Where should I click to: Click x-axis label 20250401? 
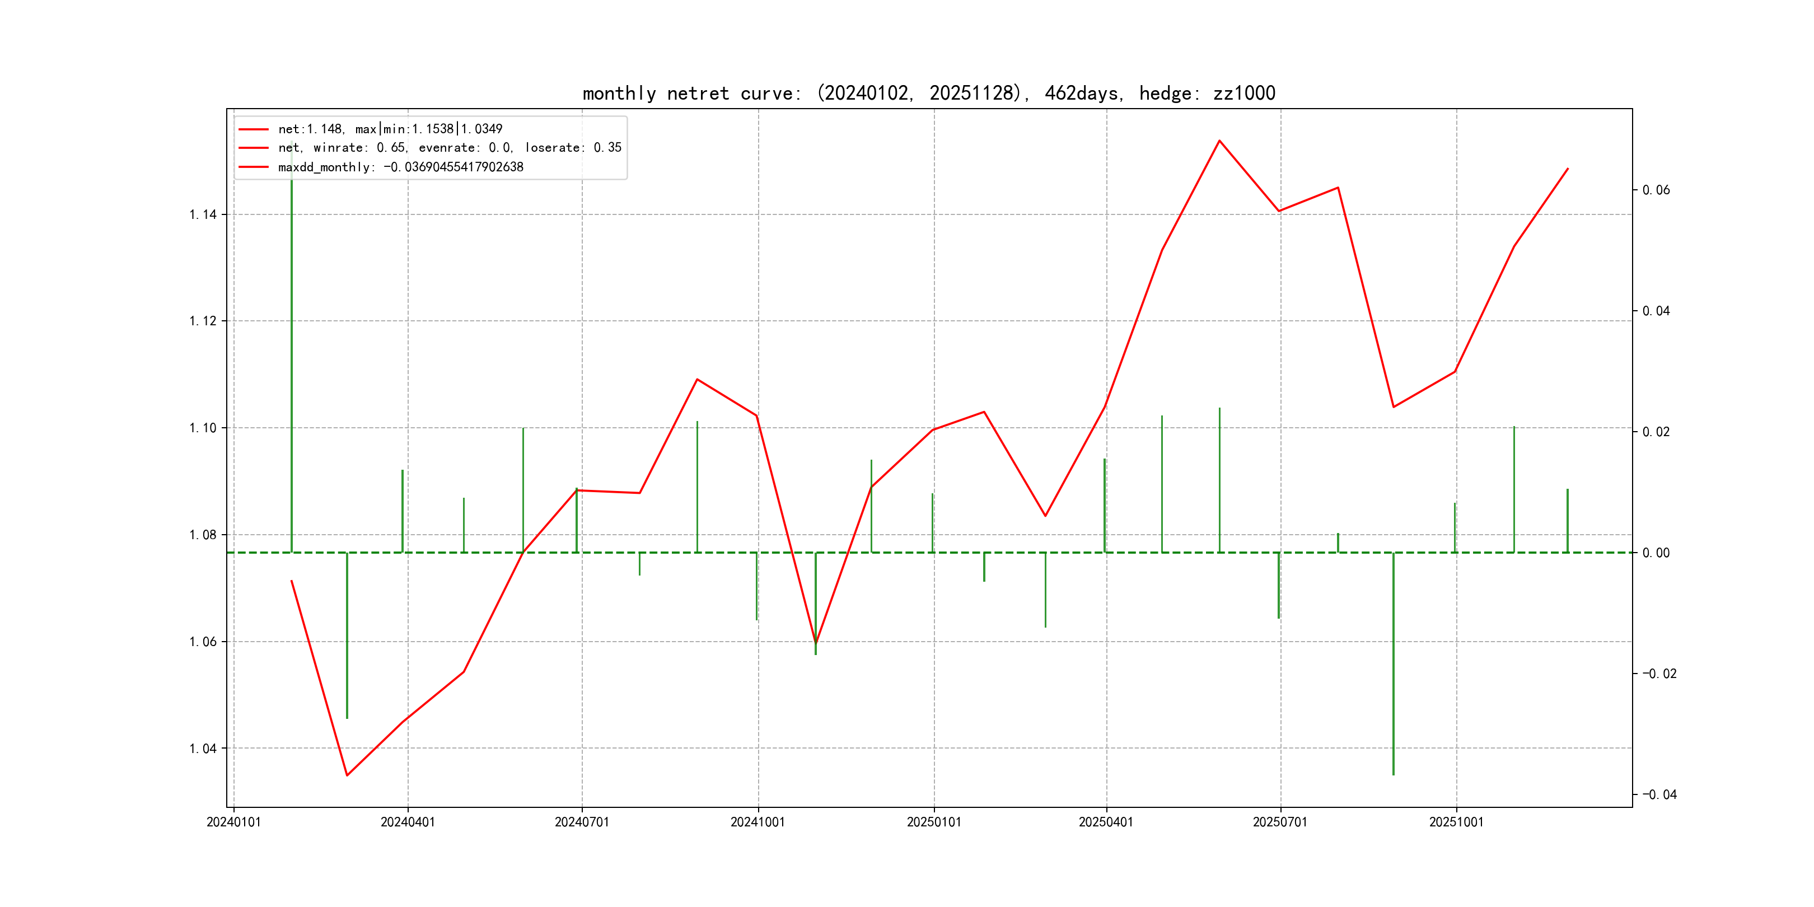click(x=1106, y=822)
